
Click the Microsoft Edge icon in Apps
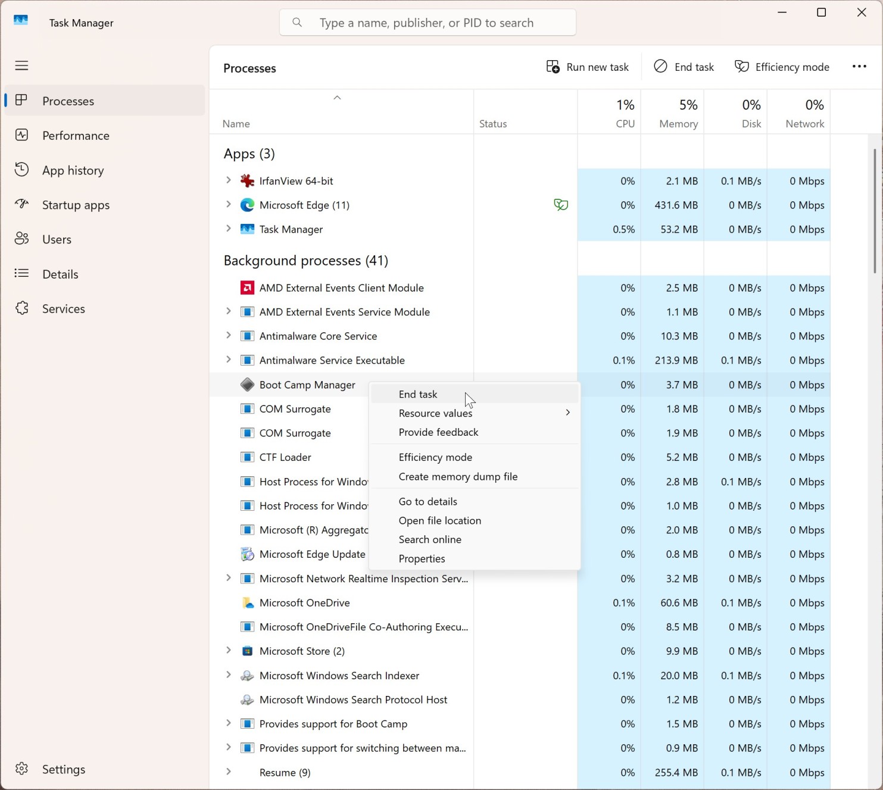coord(247,205)
